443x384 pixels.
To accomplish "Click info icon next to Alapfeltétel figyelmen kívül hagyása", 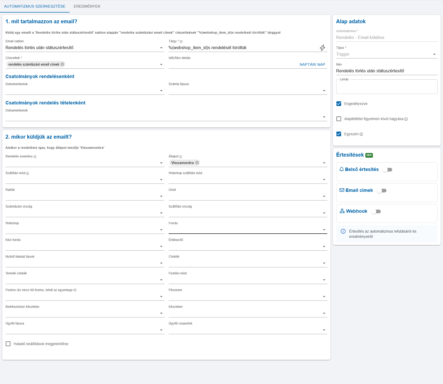I will click(406, 119).
